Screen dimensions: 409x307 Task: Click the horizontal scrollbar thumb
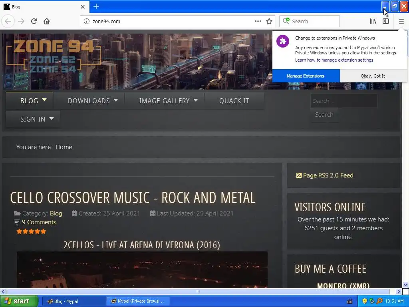click(x=198, y=291)
